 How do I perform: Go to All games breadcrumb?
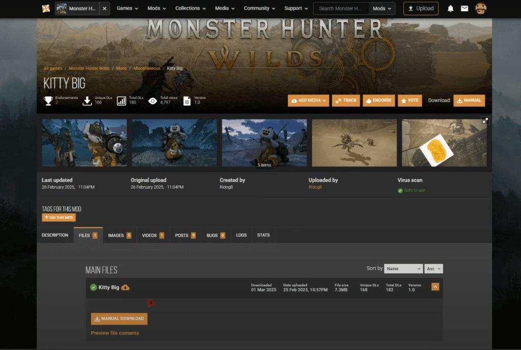click(x=53, y=68)
